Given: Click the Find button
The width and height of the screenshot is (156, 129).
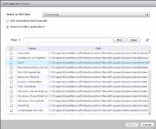Looking at the screenshot, I should pos(119,40).
